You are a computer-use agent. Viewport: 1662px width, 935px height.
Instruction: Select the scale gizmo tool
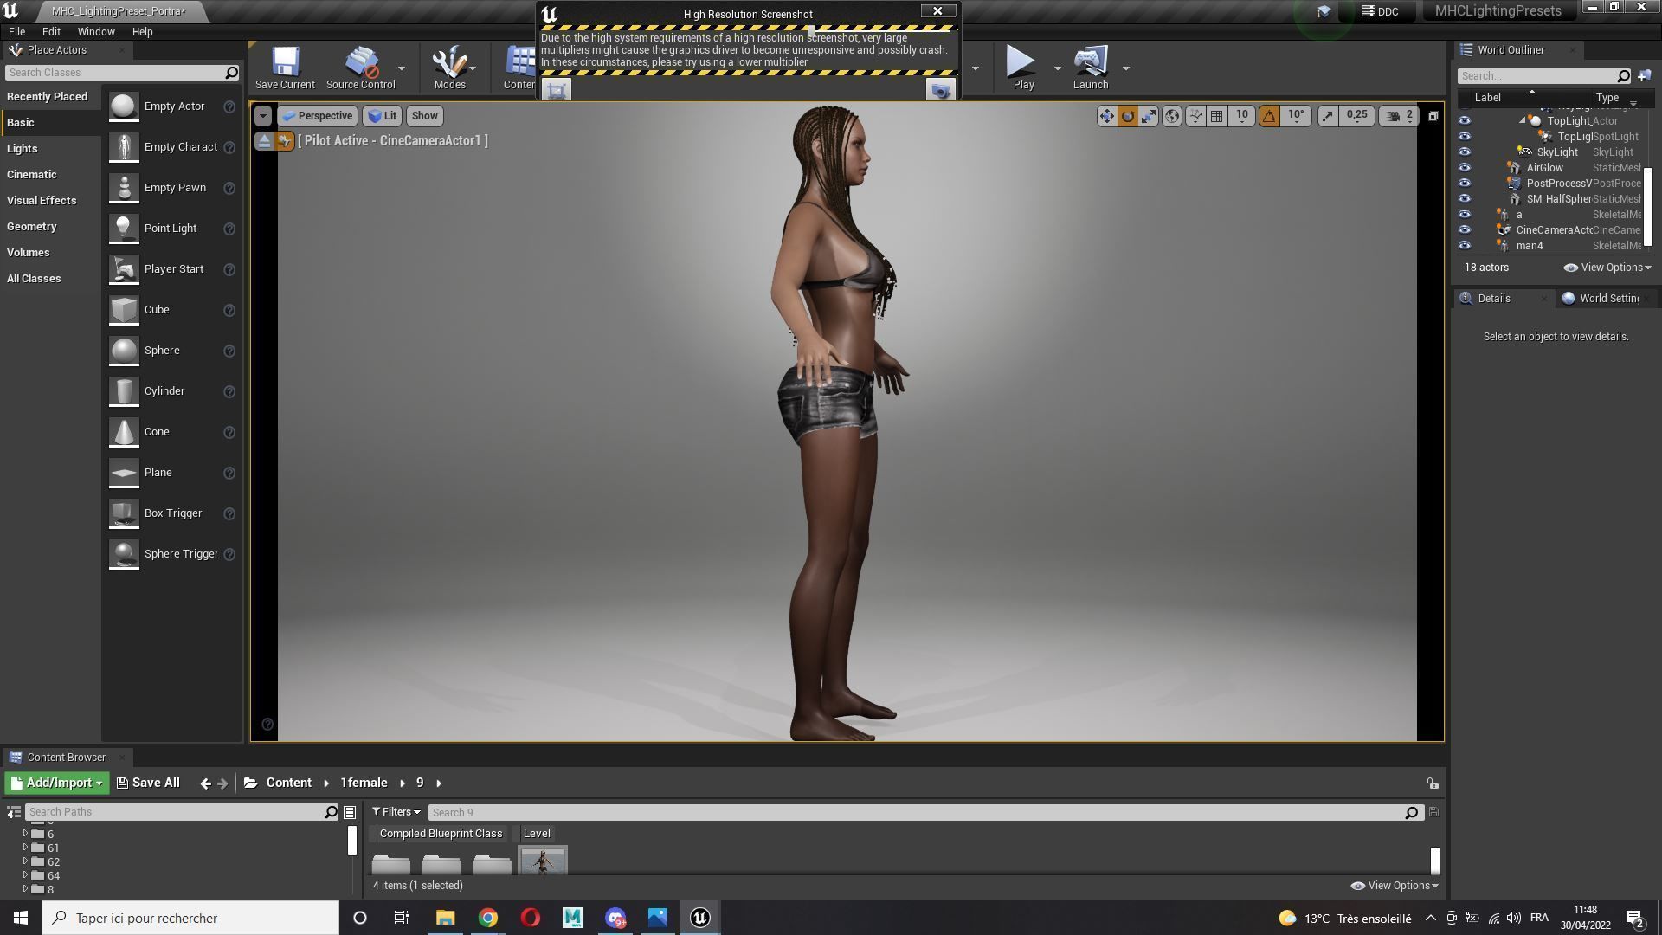click(1149, 116)
